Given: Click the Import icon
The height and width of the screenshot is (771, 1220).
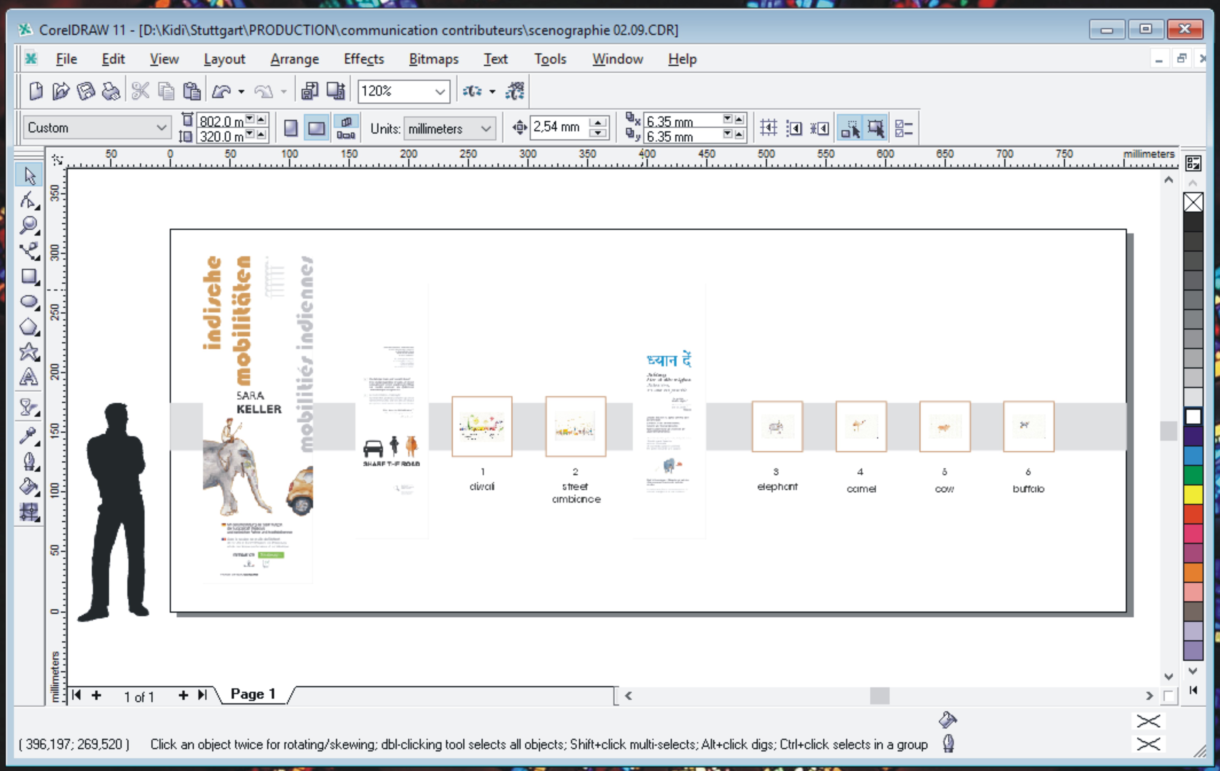Looking at the screenshot, I should (x=310, y=91).
